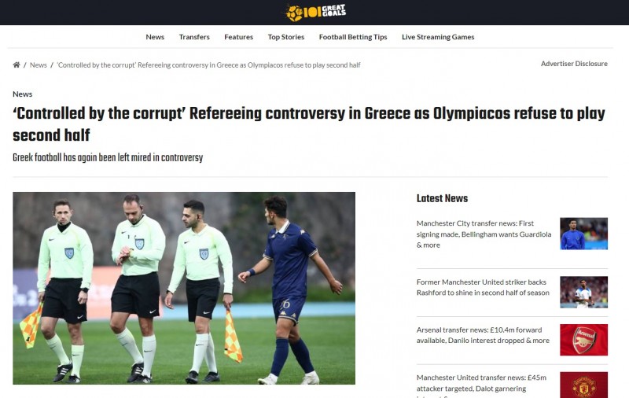
Task: Open Top Stories section
Action: click(x=286, y=37)
